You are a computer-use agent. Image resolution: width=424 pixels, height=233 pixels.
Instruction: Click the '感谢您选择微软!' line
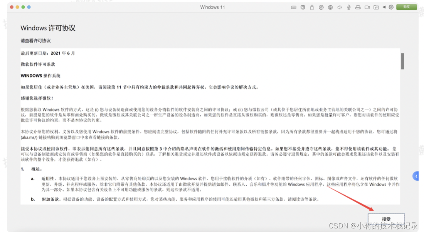[37, 98]
